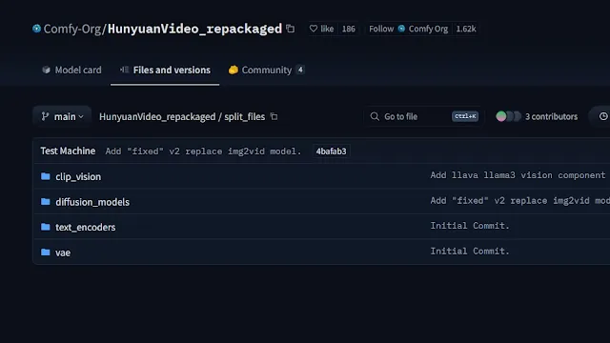Screen dimensions: 610x343
Task: Click the Test Machine author name
Action: 68,151
